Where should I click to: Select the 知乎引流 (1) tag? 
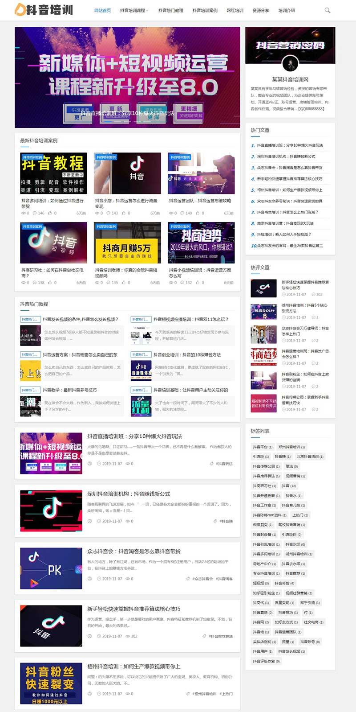point(310,603)
